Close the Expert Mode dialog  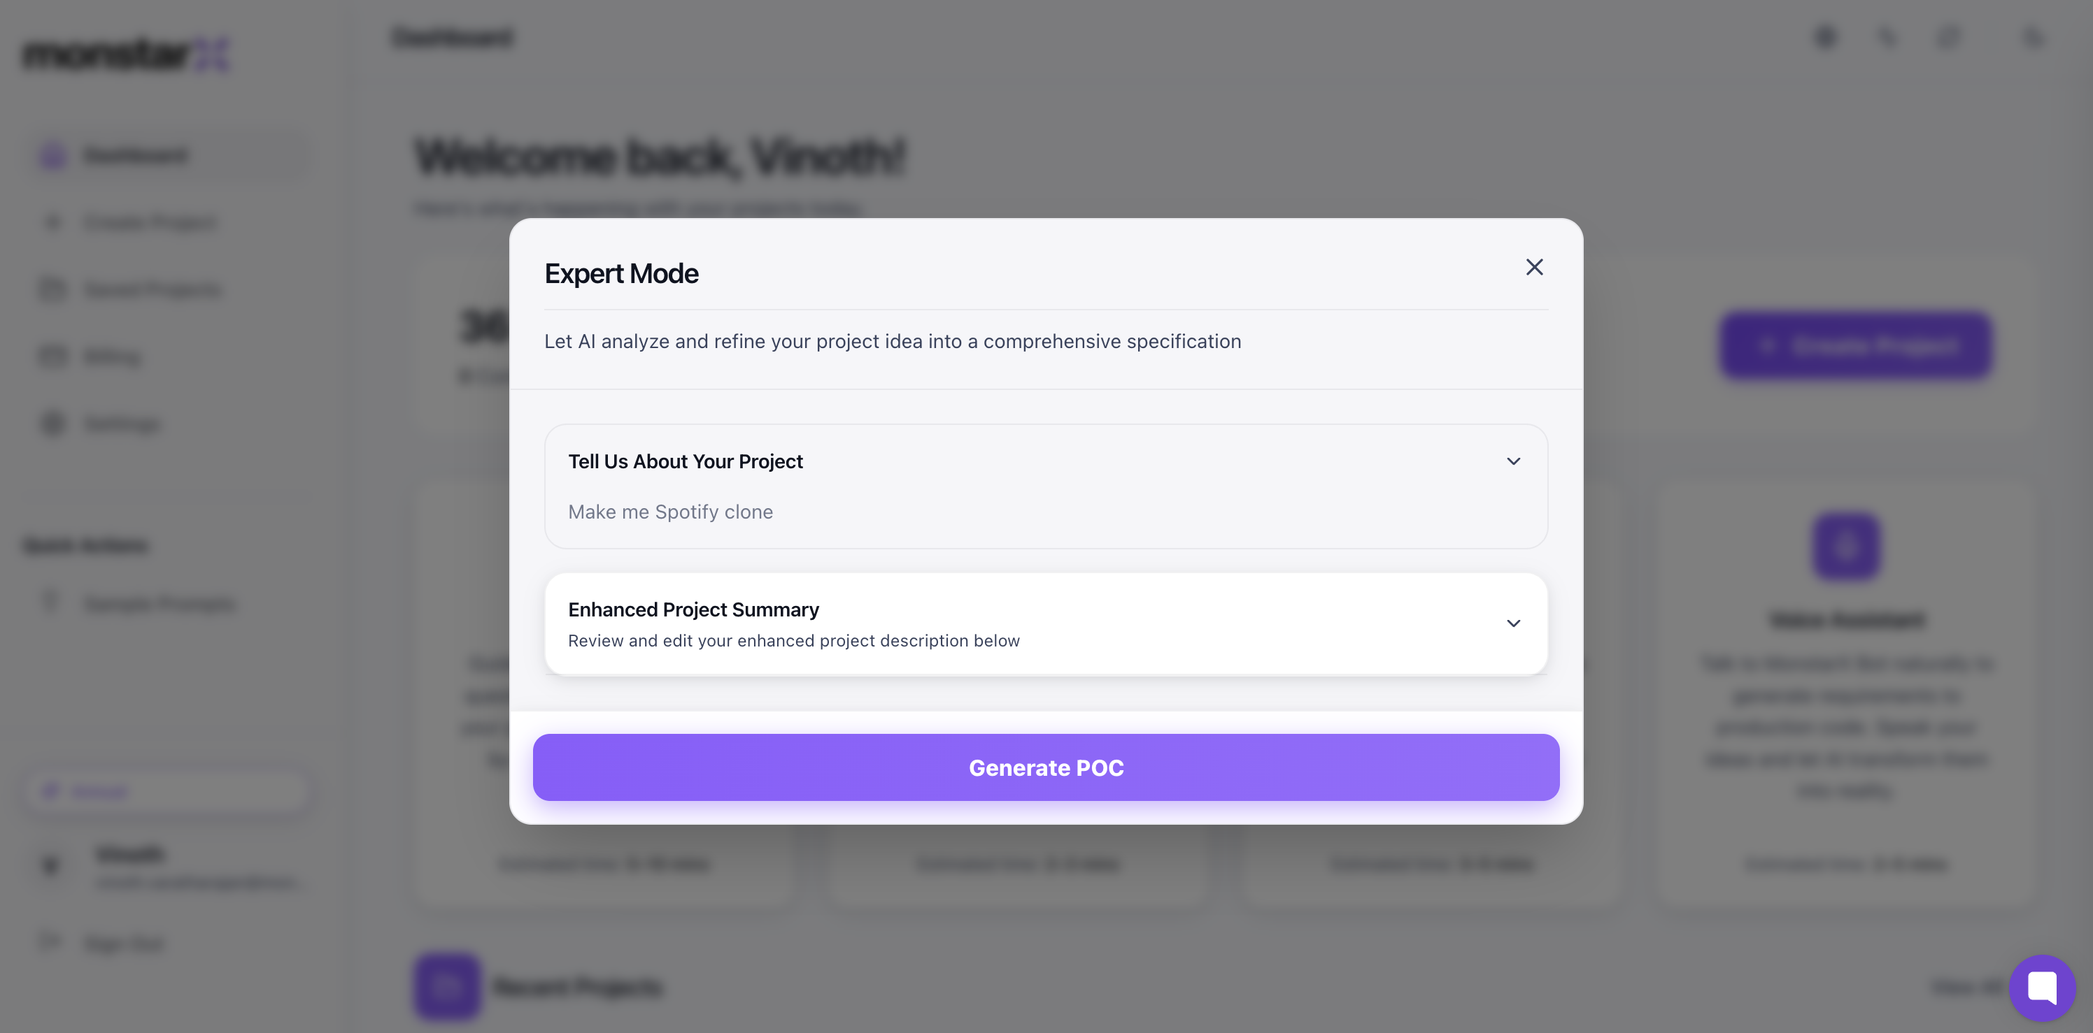1534,267
